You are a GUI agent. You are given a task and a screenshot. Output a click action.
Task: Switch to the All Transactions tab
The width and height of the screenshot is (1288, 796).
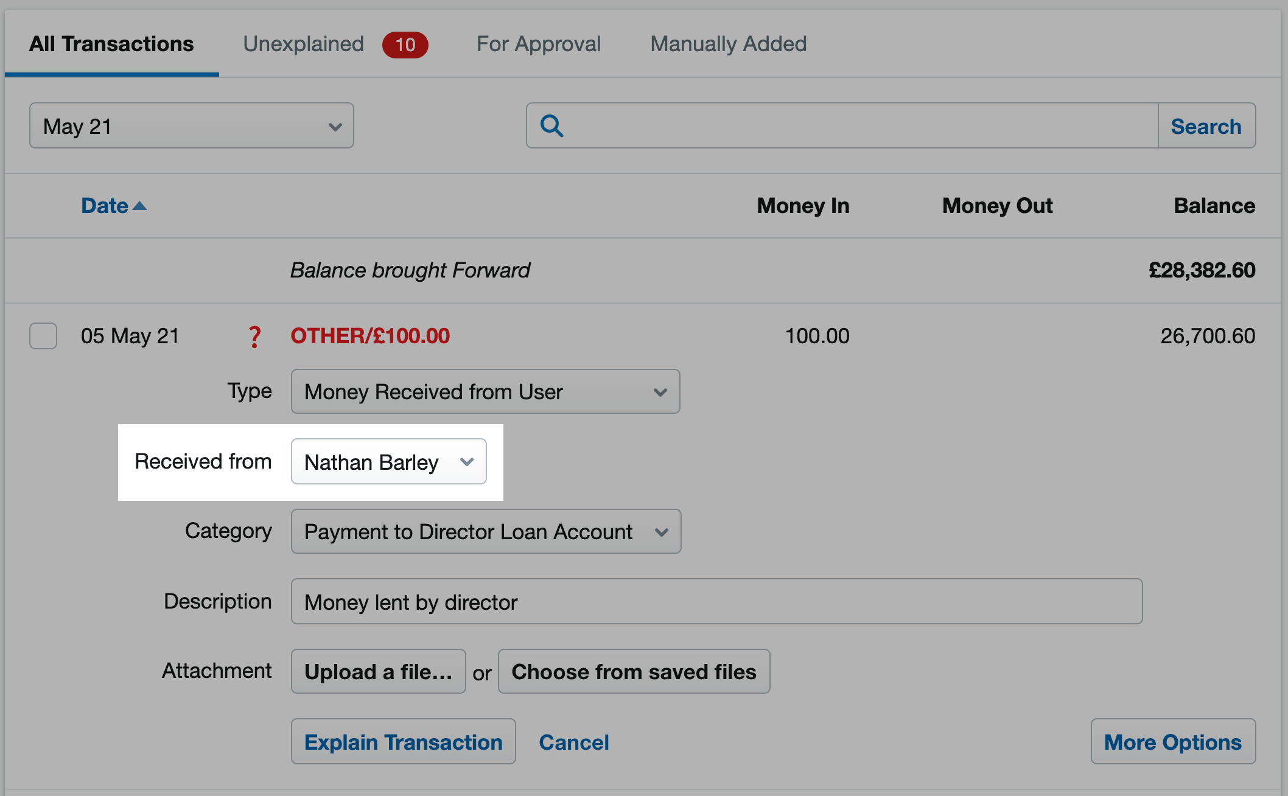coord(111,44)
